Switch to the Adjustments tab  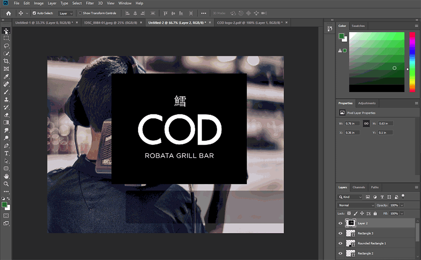coord(367,103)
